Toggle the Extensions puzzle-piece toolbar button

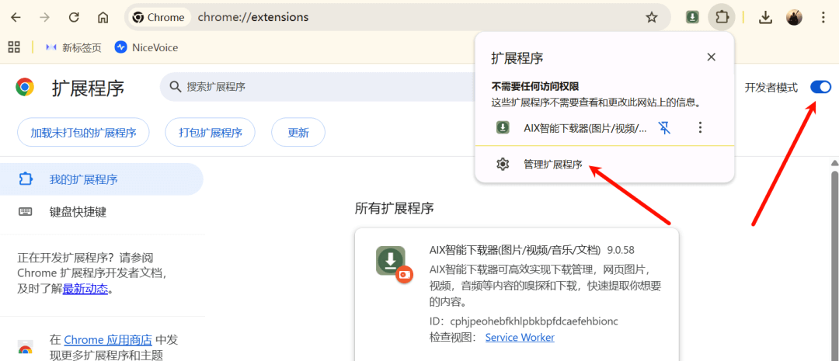pyautogui.click(x=722, y=18)
